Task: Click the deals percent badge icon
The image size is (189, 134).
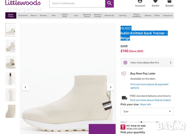Action: pyautogui.click(x=125, y=63)
